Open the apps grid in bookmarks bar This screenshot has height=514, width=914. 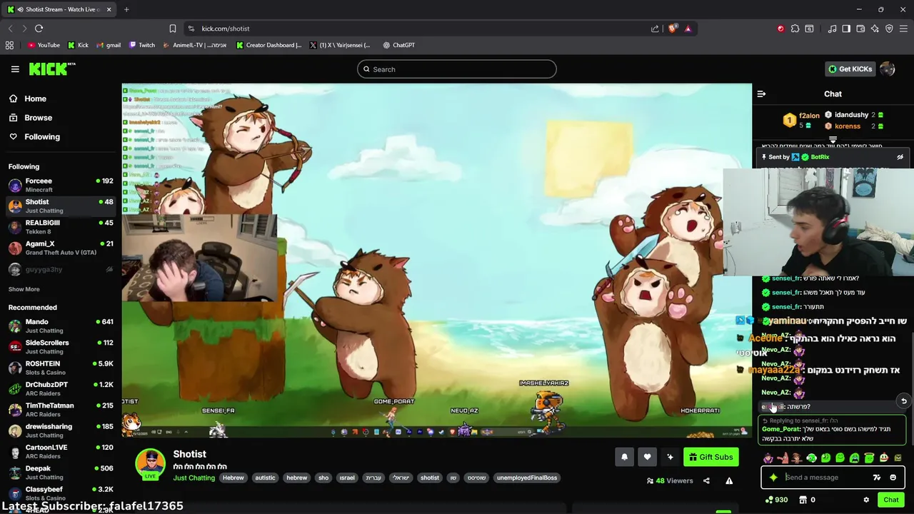click(9, 45)
